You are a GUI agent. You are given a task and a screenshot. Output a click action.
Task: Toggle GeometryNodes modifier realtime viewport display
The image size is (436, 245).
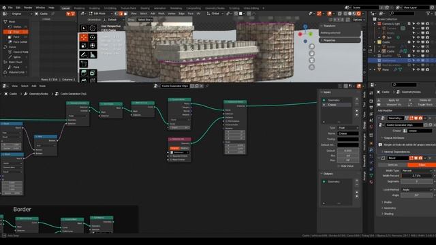tap(416, 118)
